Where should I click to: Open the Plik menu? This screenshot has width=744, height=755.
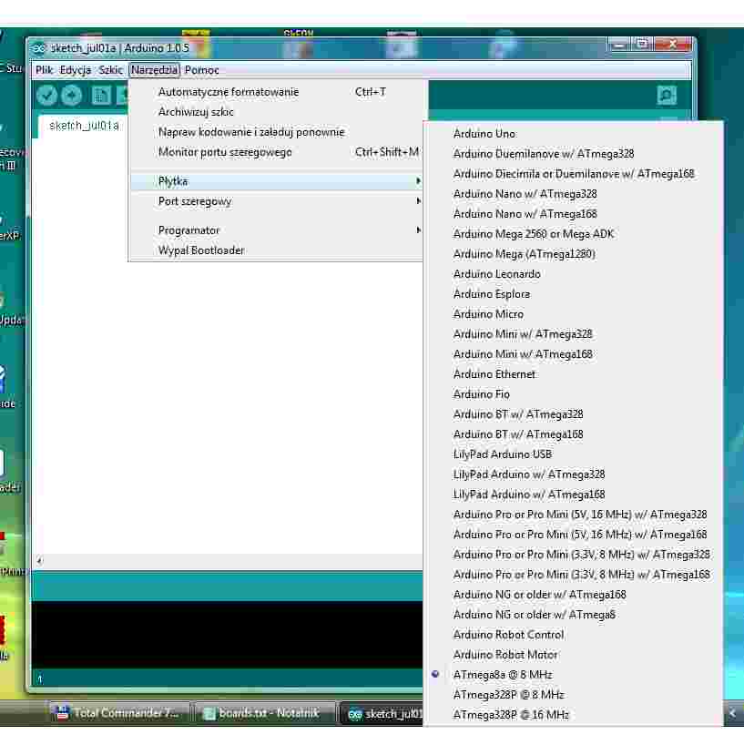coord(44,70)
